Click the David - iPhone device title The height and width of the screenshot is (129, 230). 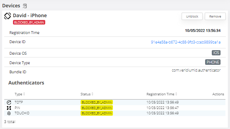click(x=30, y=15)
